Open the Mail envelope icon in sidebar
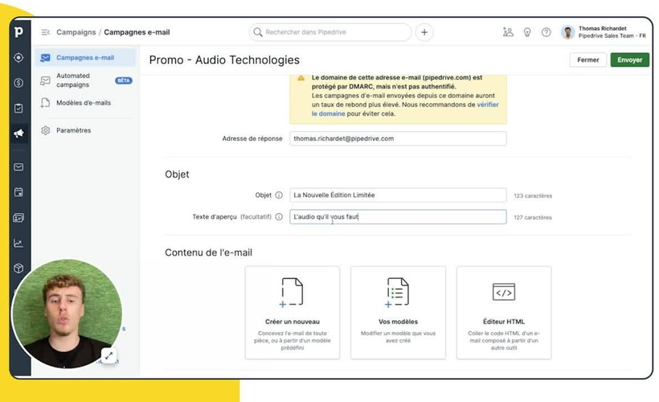 (x=18, y=167)
